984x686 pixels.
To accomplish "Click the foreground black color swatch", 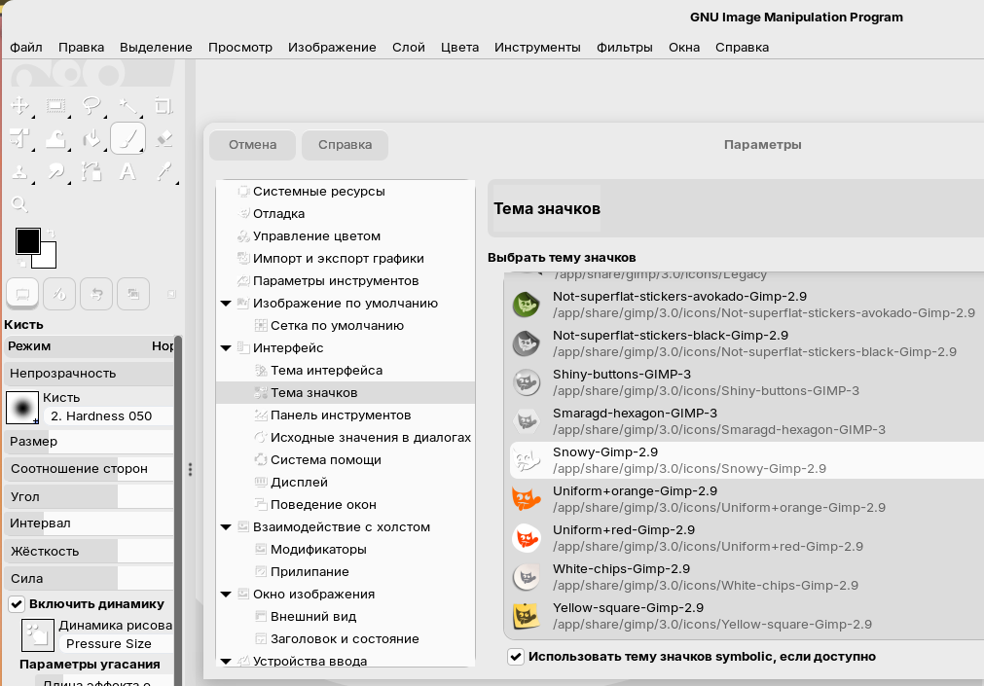I will coord(27,241).
